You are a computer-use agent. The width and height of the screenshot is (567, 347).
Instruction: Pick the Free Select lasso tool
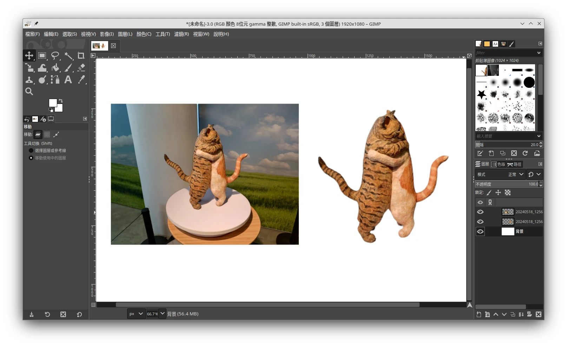click(x=55, y=55)
